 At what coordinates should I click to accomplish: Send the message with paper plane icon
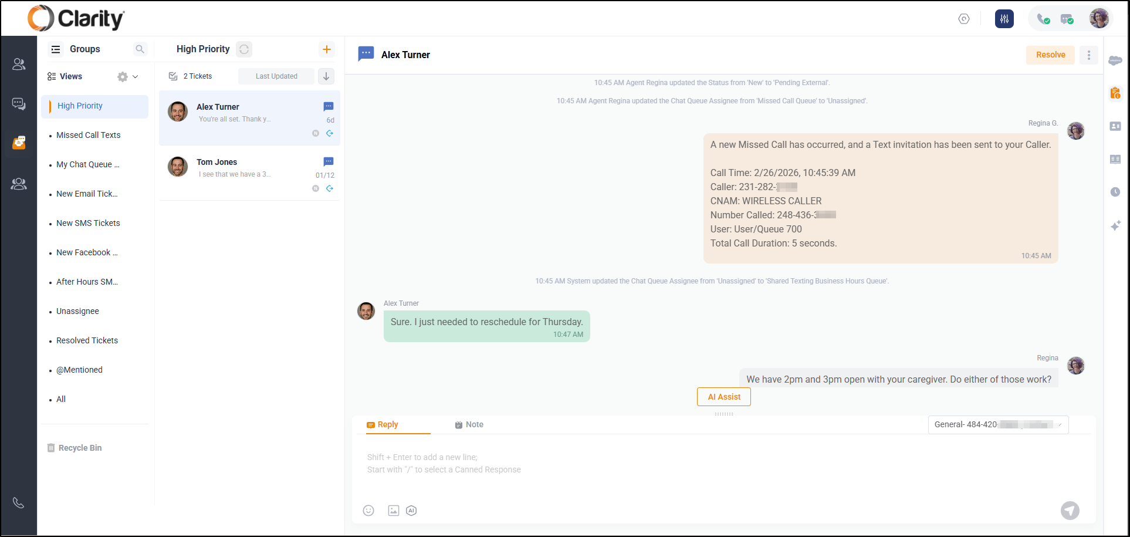[1070, 511]
